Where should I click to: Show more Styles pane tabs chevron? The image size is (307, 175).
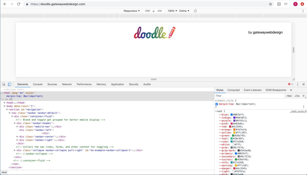click(x=291, y=90)
